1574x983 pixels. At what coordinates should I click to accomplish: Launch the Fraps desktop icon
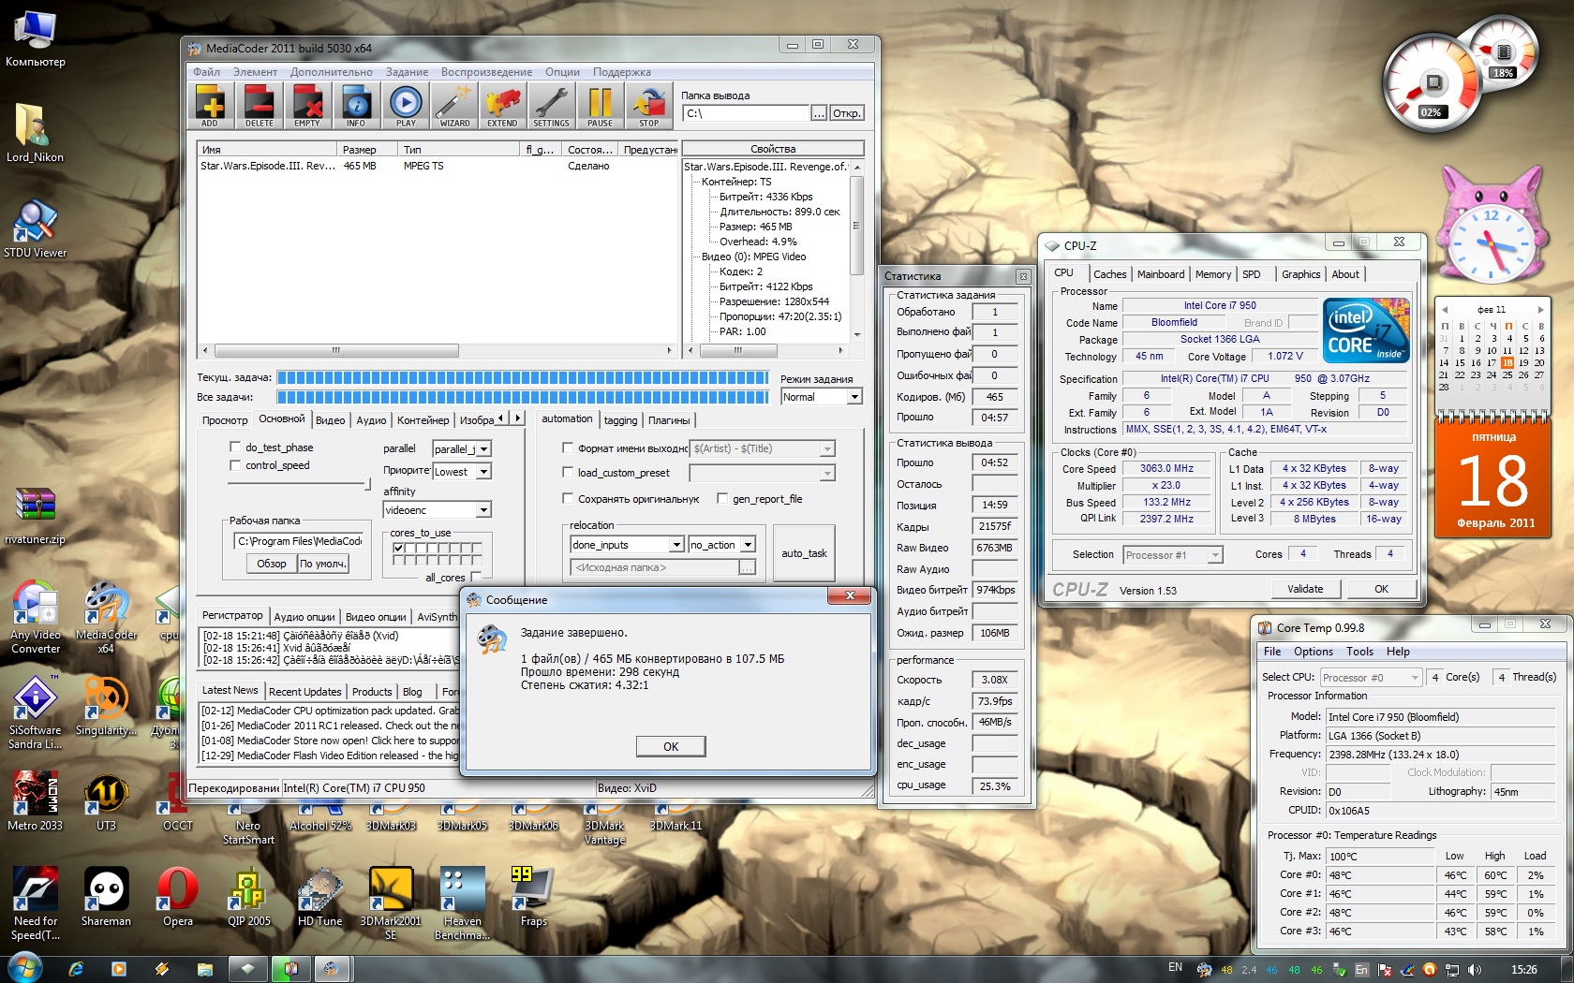[533, 897]
